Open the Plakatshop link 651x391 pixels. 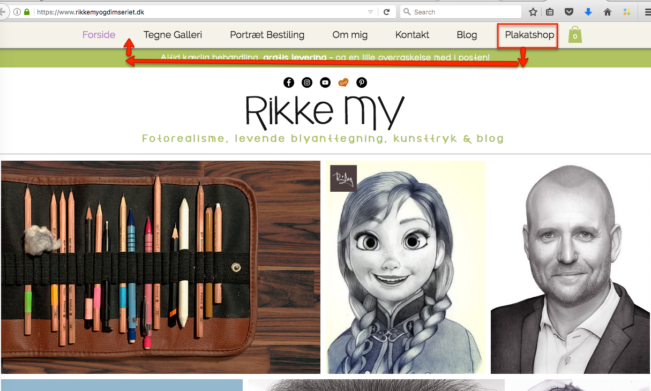(x=529, y=35)
